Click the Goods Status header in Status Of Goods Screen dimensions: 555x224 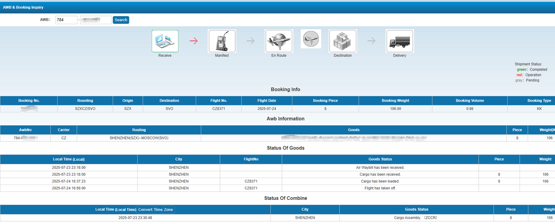pos(380,159)
